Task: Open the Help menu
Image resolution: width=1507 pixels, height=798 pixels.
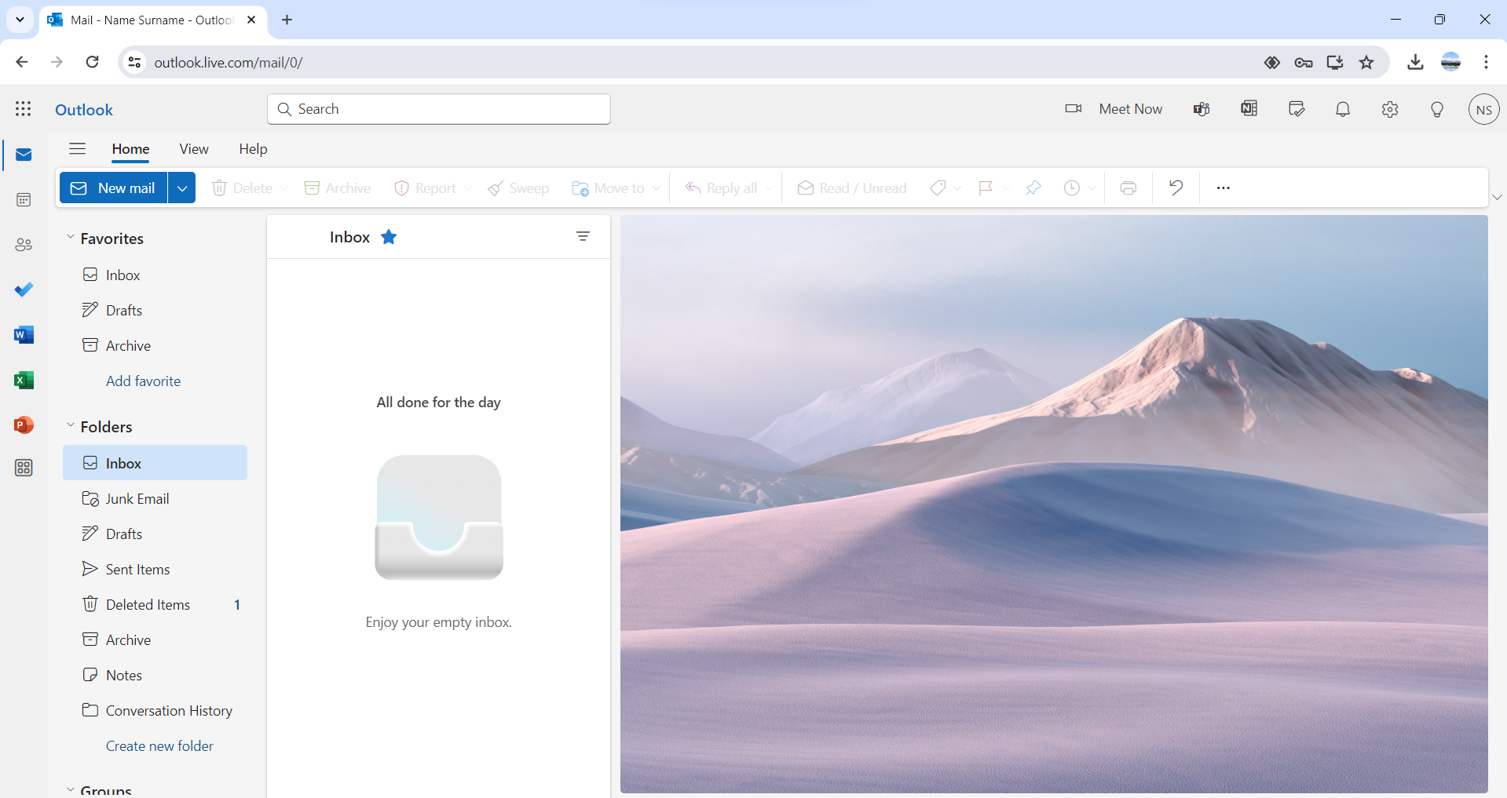Action: 252,148
